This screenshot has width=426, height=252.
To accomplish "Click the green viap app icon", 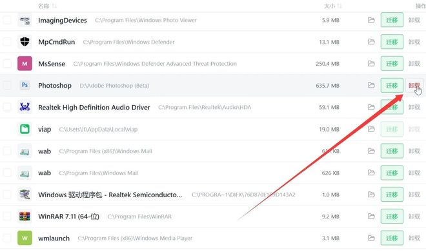I will pos(25,129).
